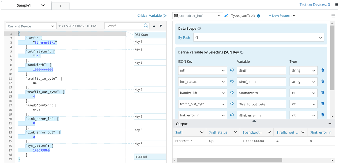Viewport: 339px width, 167px height.
Task: Expand the JsonTable1_intf parser dropdown
Action: [x=198, y=15]
